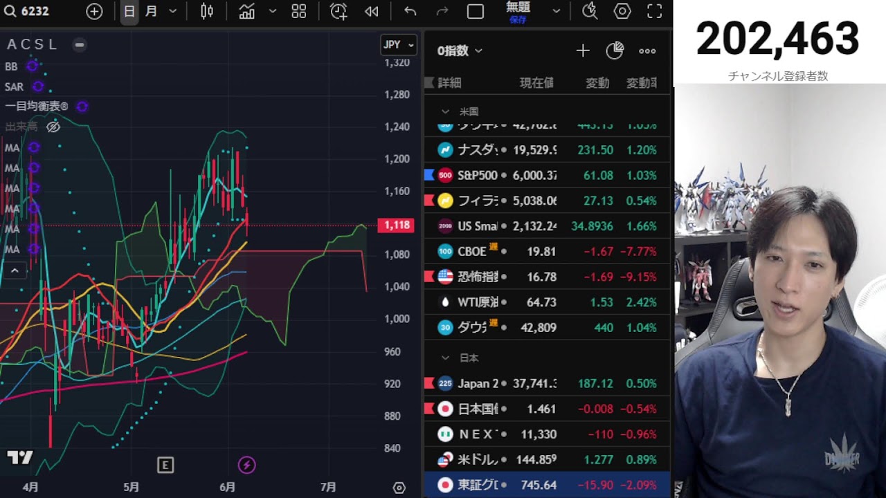Viewport: 886px width, 498px height.
Task: Open the indicators menu
Action: [246, 11]
